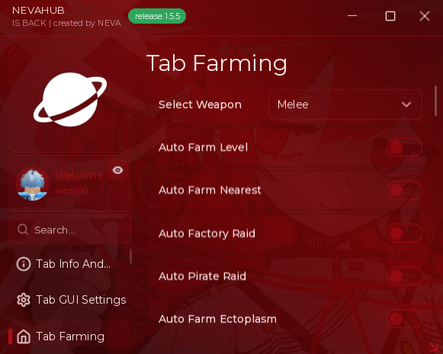This screenshot has height=354, width=443.
Task: Toggle Auto Factory Raid on
Action: point(404,233)
